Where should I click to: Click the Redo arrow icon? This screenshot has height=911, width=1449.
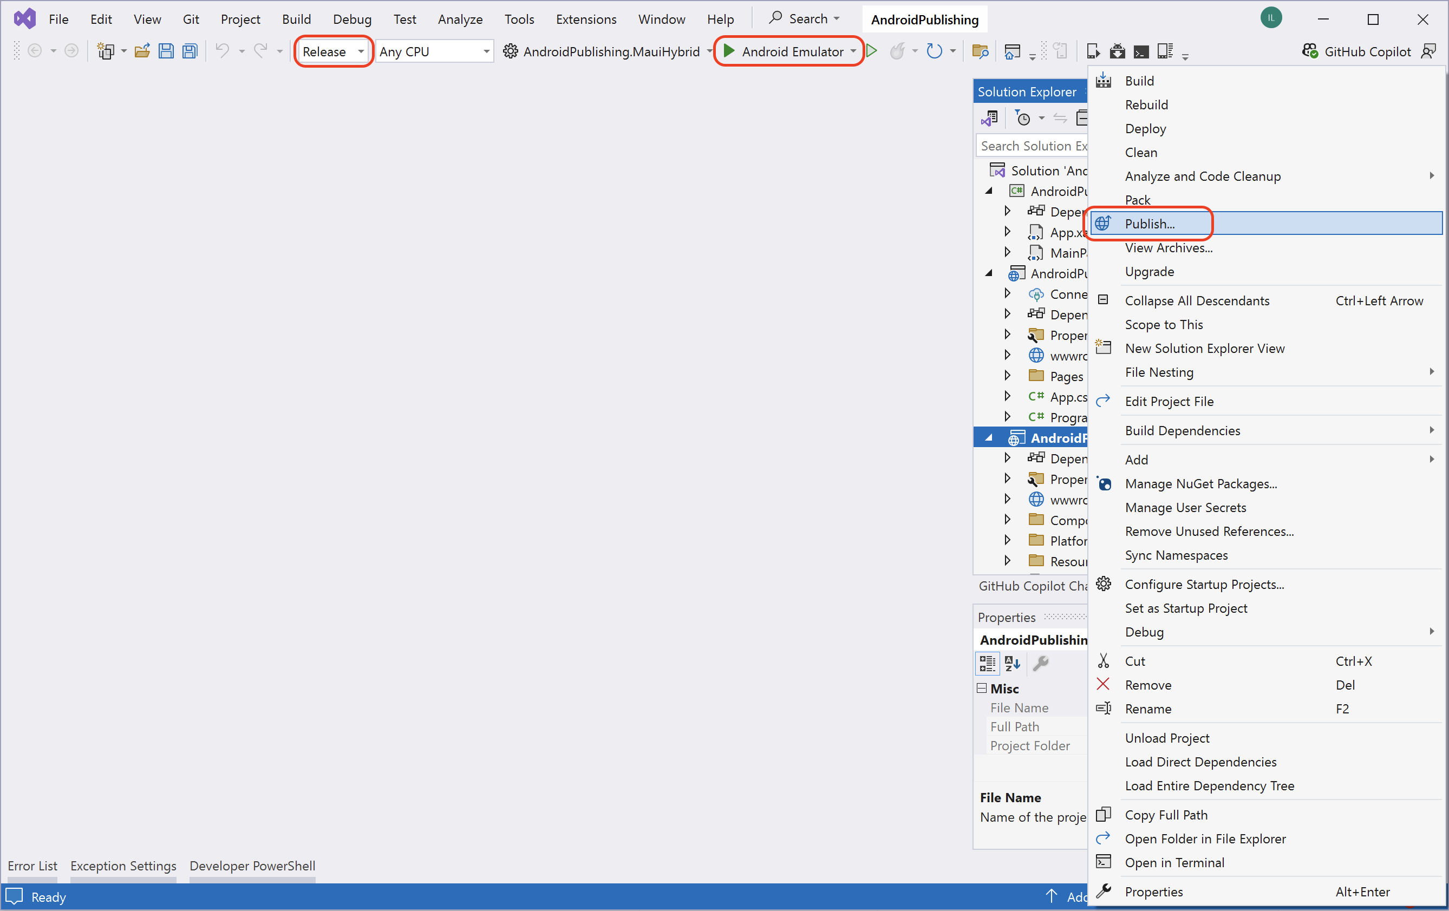[x=260, y=50]
